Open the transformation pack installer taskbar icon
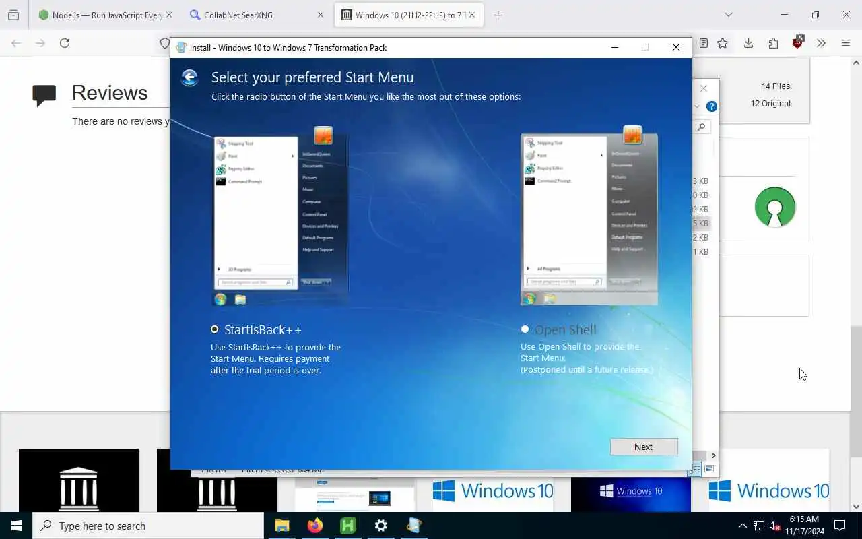This screenshot has width=862, height=539. (x=413, y=526)
